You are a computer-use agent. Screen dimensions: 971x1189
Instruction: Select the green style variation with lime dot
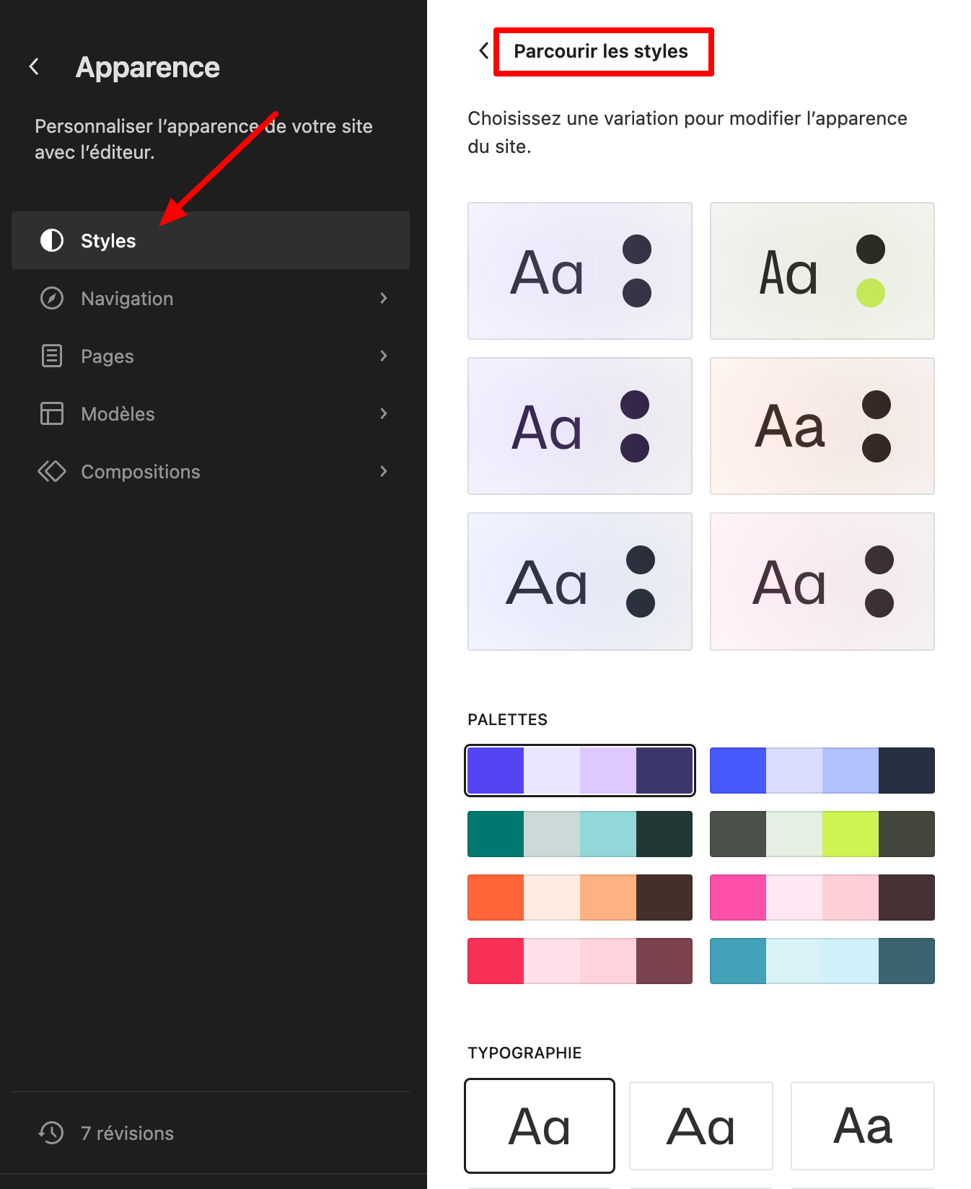click(x=822, y=271)
